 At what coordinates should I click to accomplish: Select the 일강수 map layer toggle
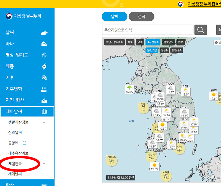164,50
